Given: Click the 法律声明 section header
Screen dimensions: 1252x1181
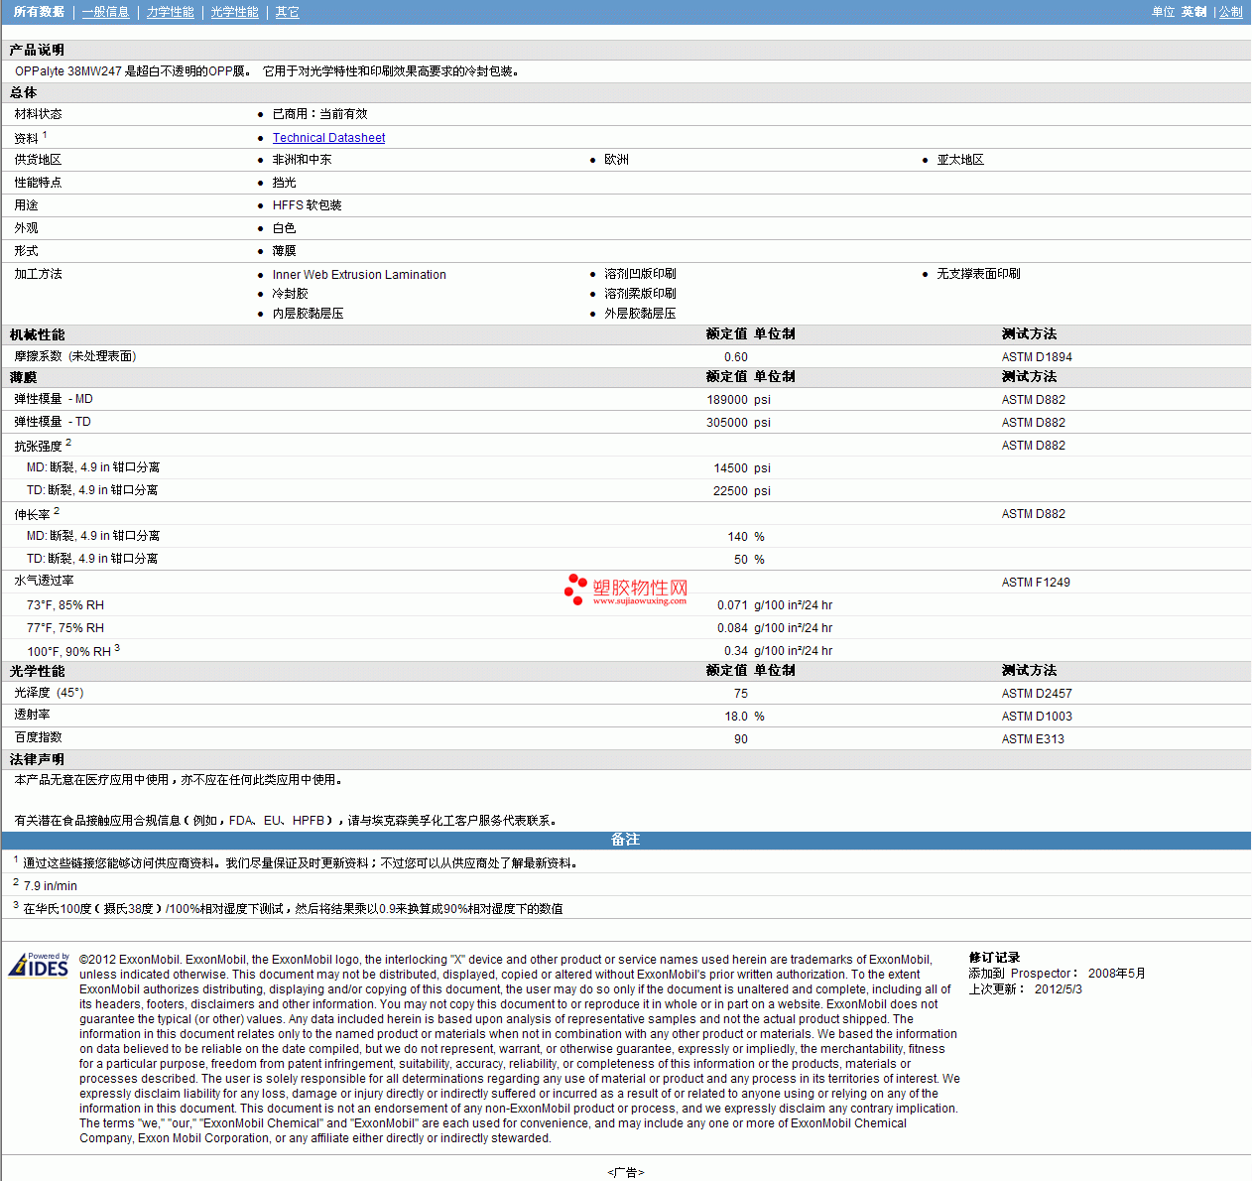Looking at the screenshot, I should (38, 759).
